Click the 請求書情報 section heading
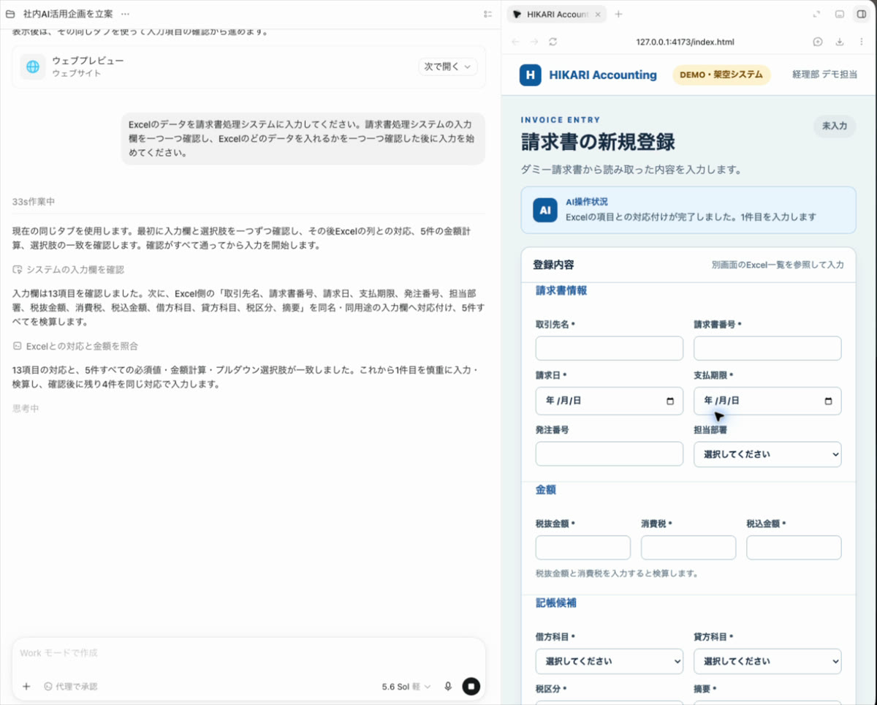 [561, 290]
